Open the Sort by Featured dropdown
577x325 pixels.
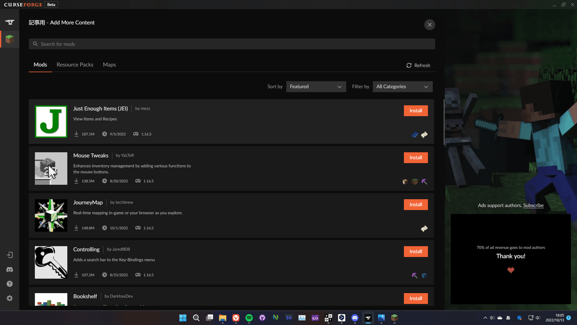pyautogui.click(x=316, y=86)
